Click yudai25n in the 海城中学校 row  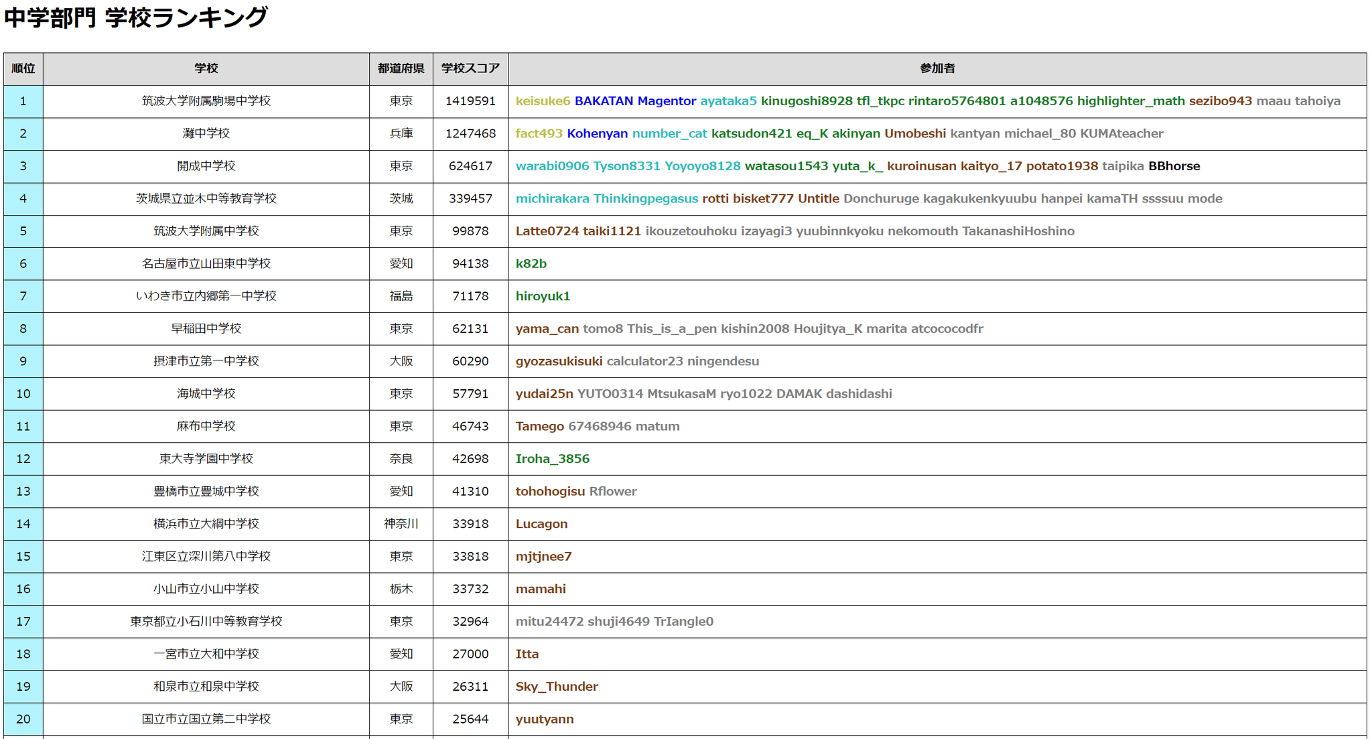[544, 393]
